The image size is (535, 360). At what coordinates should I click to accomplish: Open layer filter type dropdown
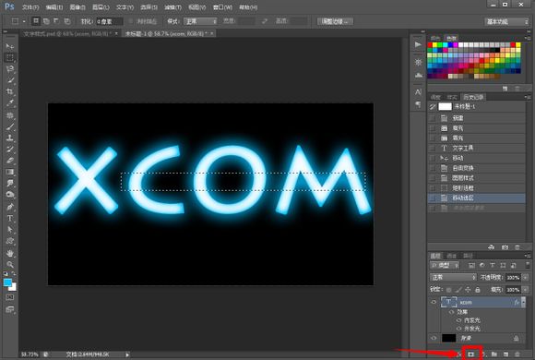[x=445, y=266]
